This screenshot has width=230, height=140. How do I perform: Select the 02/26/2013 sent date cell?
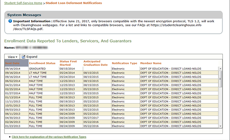pos(17,122)
